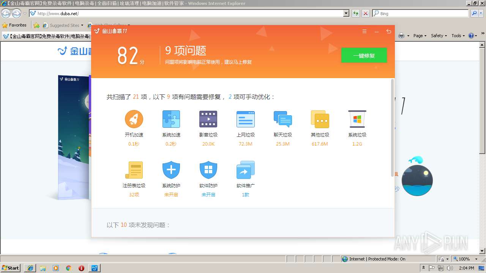Click the 72.3M value under 上网垃圾
This screenshot has height=273, width=486.
point(245,144)
